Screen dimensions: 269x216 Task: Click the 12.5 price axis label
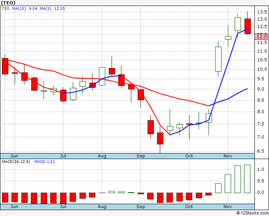[262, 27]
